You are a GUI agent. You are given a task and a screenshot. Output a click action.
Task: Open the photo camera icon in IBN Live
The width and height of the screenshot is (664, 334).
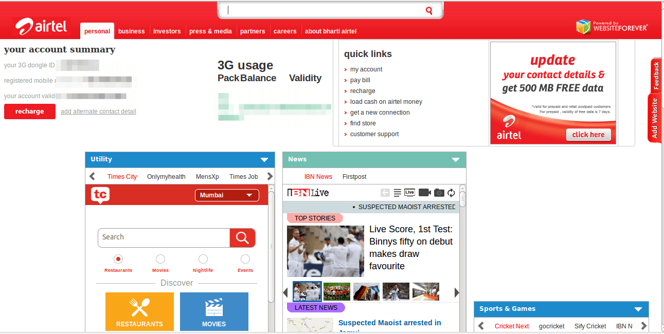[x=439, y=193]
